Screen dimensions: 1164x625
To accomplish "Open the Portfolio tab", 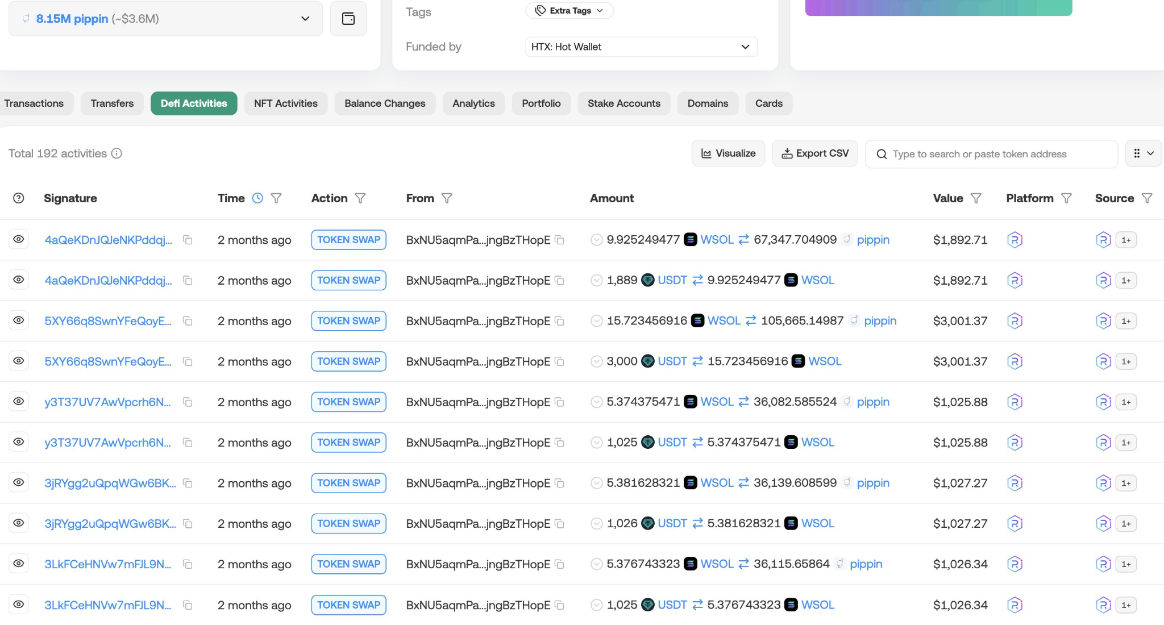I will pos(541,103).
